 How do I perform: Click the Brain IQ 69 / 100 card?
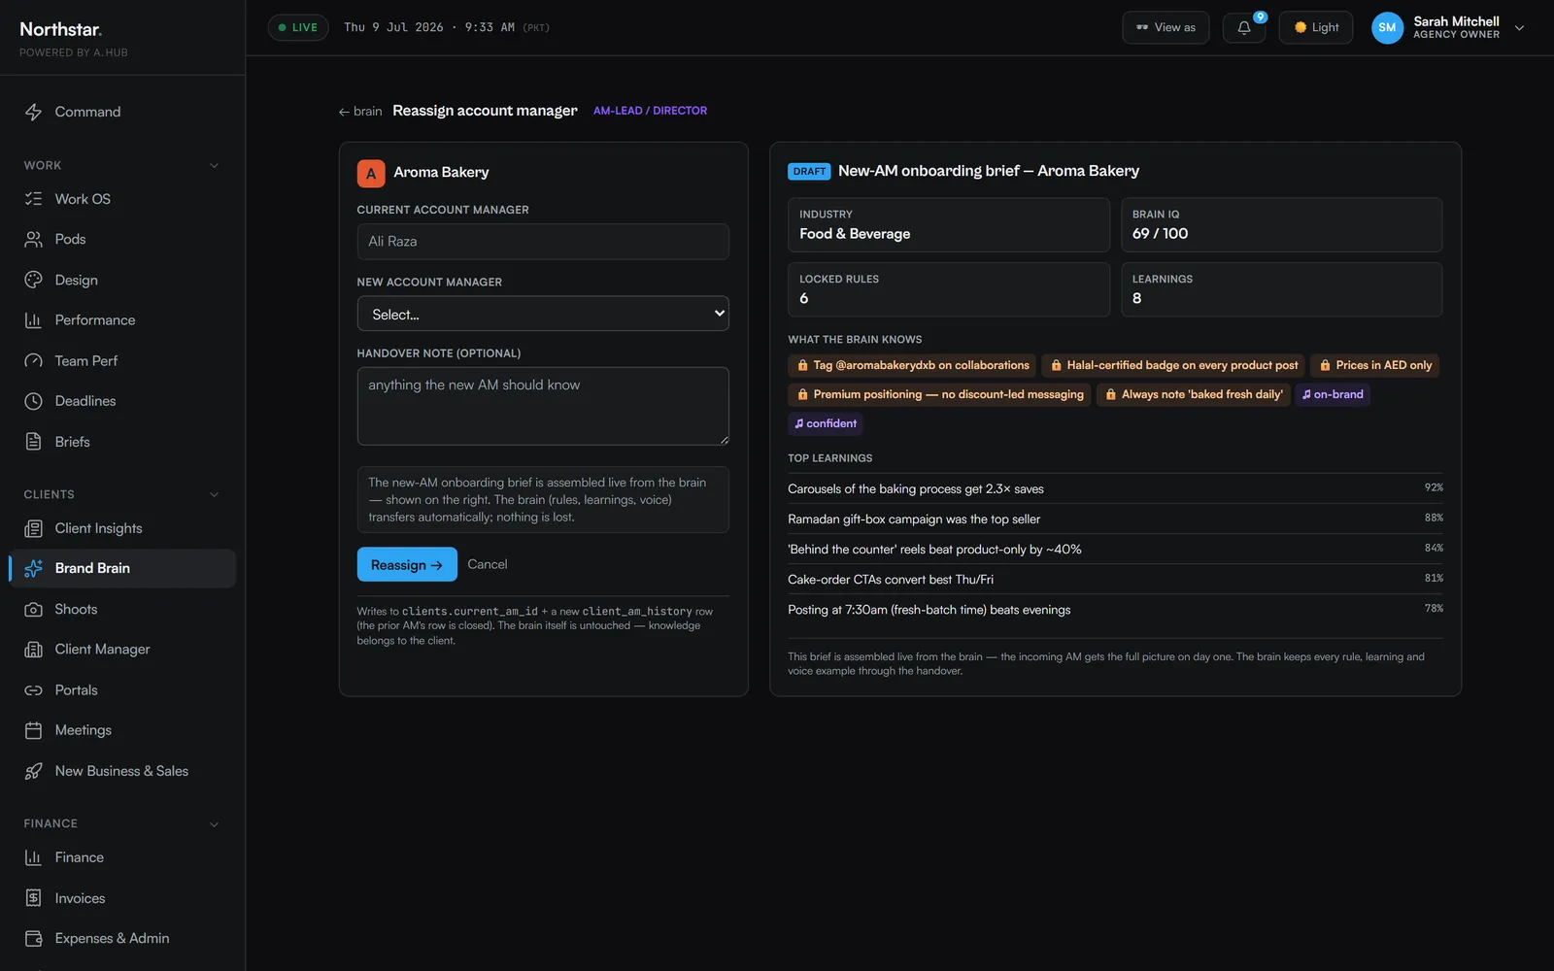tap(1281, 224)
